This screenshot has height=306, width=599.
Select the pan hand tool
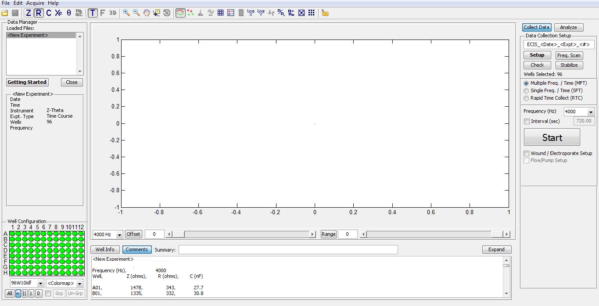(147, 13)
